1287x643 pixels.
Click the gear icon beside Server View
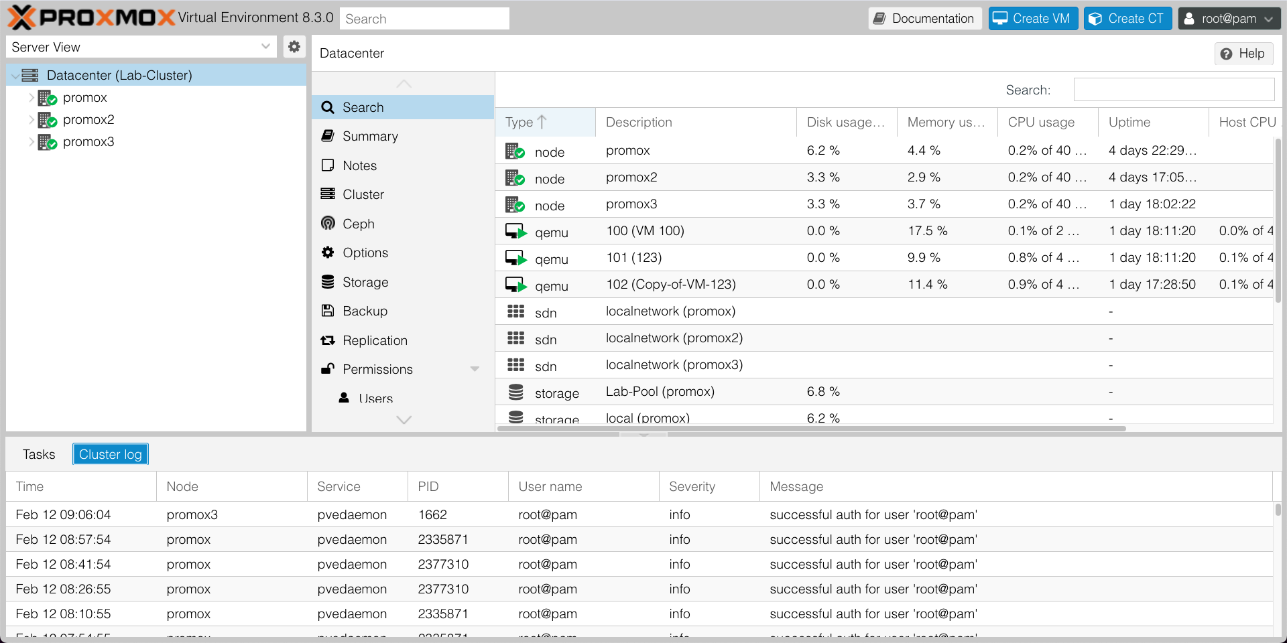(294, 47)
